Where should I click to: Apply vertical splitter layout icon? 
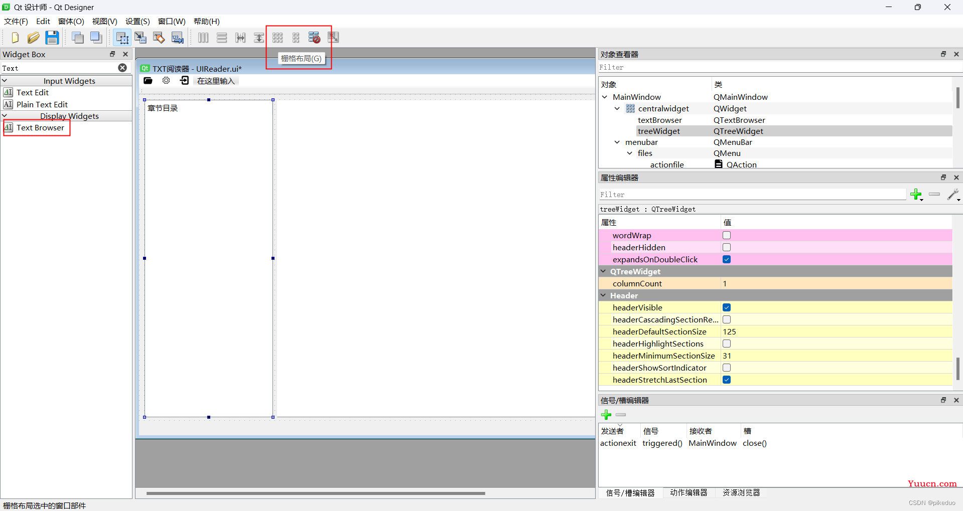pyautogui.click(x=259, y=38)
